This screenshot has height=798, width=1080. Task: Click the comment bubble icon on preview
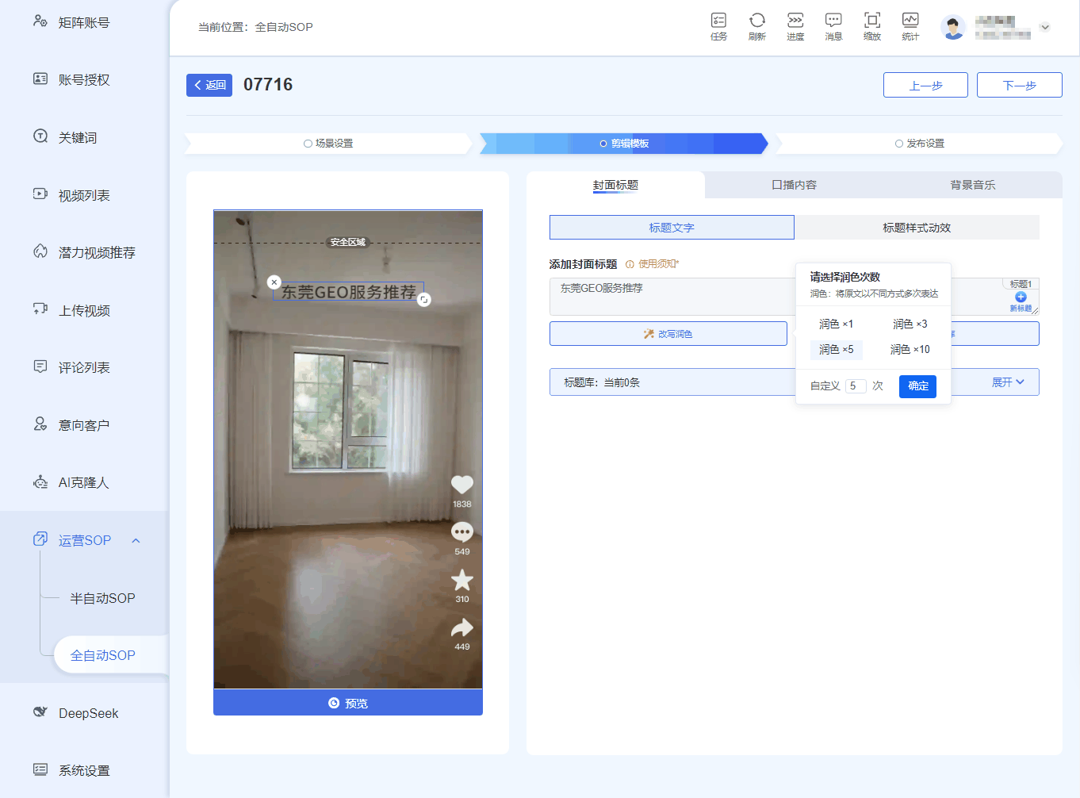pyautogui.click(x=462, y=531)
